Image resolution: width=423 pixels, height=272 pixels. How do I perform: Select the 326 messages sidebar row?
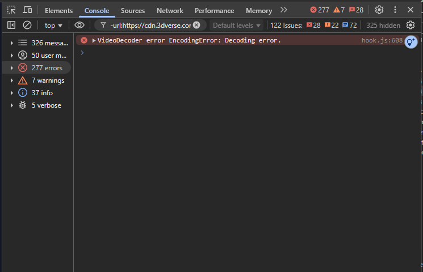click(36, 43)
